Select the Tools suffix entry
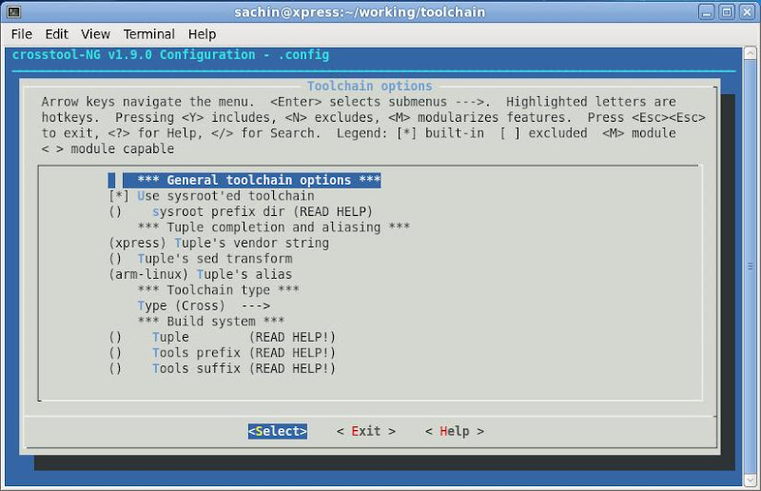The width and height of the screenshot is (761, 491). (x=223, y=368)
